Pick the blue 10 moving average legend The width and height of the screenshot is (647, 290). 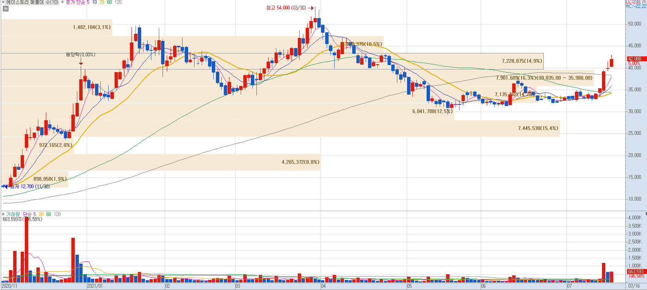[x=95, y=2]
